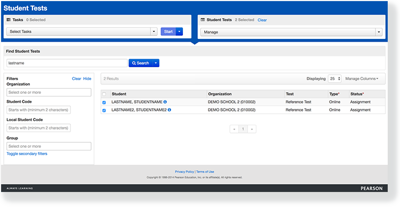Click Toggle secondary filters link
The width and height of the screenshot is (400, 208).
pos(27,154)
